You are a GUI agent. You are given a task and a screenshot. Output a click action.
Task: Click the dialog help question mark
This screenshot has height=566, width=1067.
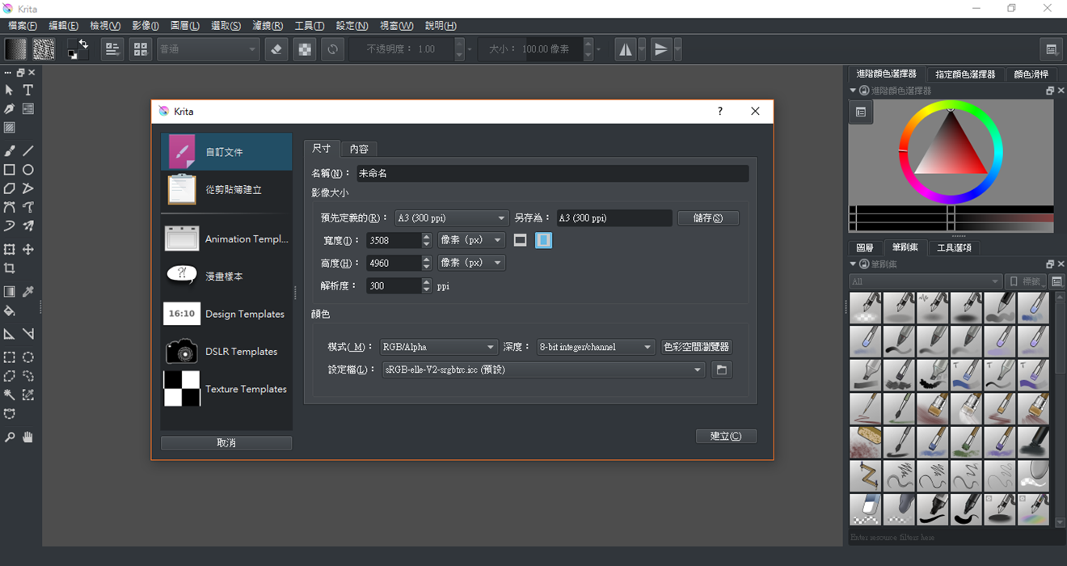click(x=719, y=112)
